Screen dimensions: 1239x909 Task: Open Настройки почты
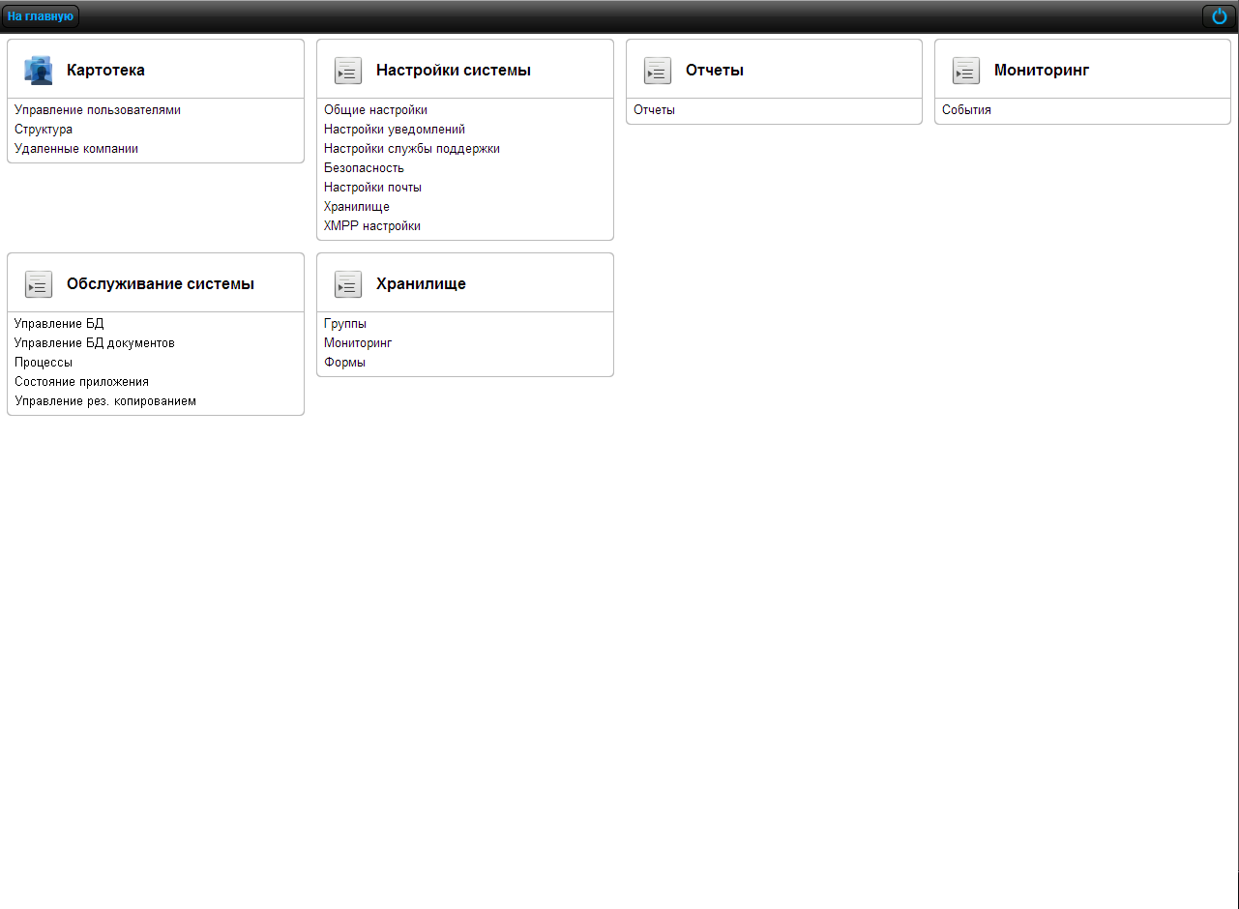(372, 188)
